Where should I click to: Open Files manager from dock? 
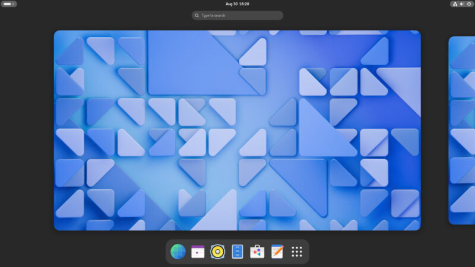(237, 252)
